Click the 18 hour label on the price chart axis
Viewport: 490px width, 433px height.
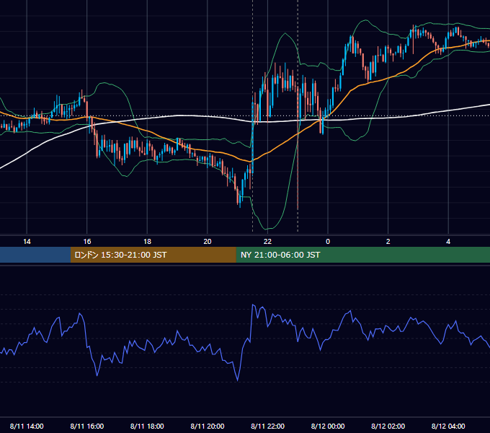(147, 242)
